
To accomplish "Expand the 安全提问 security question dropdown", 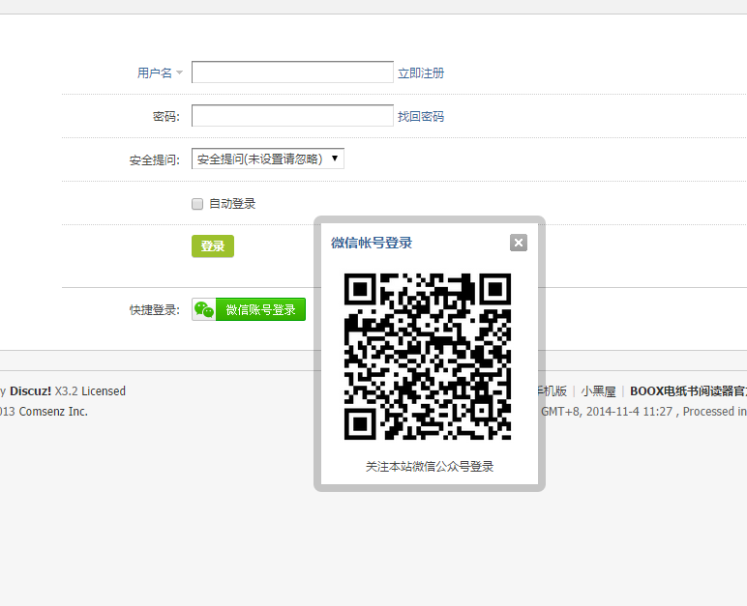I will click(268, 159).
